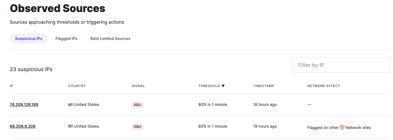
Task: Click the Threshold column header
Action: click(209, 86)
